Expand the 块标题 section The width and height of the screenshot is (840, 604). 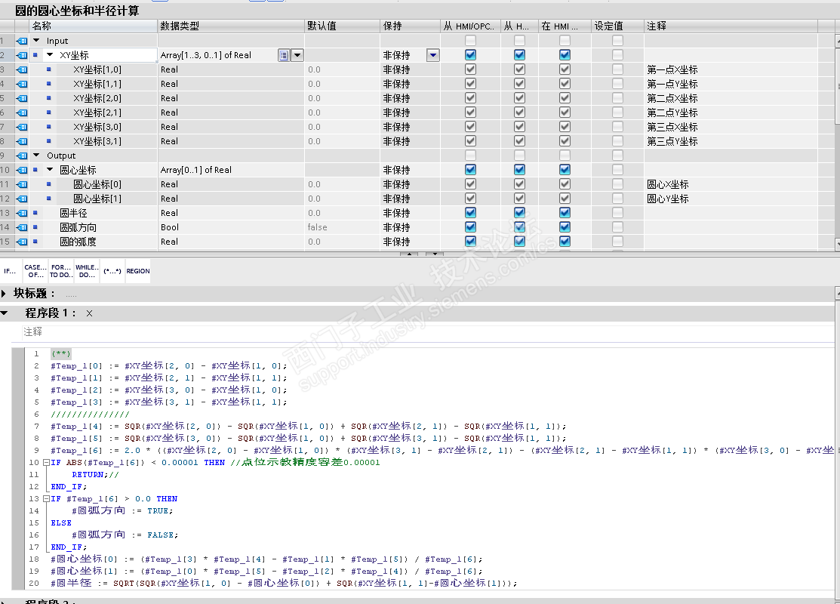coord(4,294)
